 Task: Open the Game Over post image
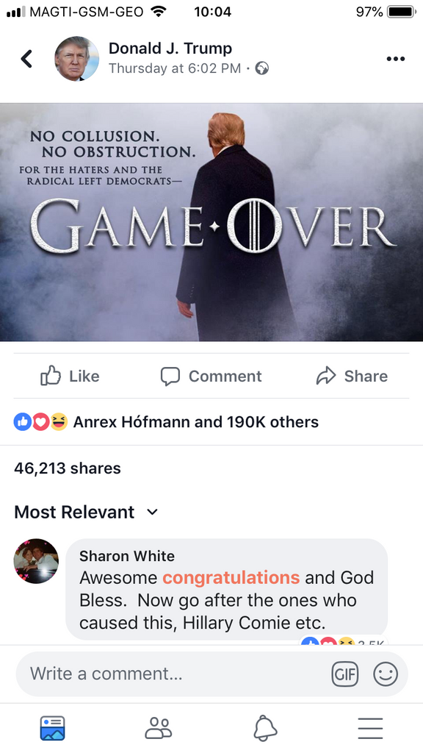click(x=211, y=222)
